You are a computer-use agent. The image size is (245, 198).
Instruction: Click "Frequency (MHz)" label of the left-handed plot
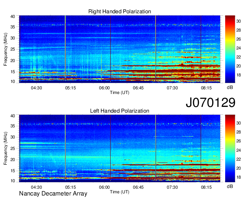[5, 148]
